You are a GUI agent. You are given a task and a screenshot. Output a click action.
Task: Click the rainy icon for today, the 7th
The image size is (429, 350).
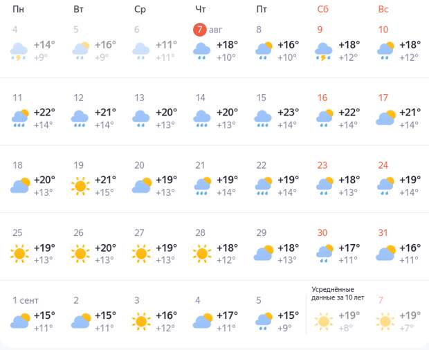(x=202, y=50)
